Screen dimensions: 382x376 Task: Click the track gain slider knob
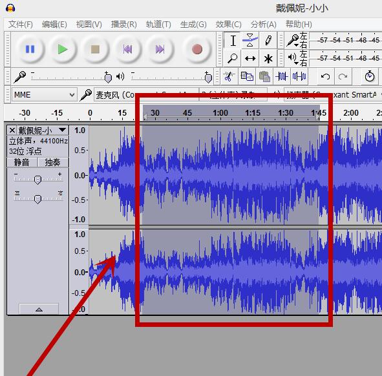click(37, 180)
